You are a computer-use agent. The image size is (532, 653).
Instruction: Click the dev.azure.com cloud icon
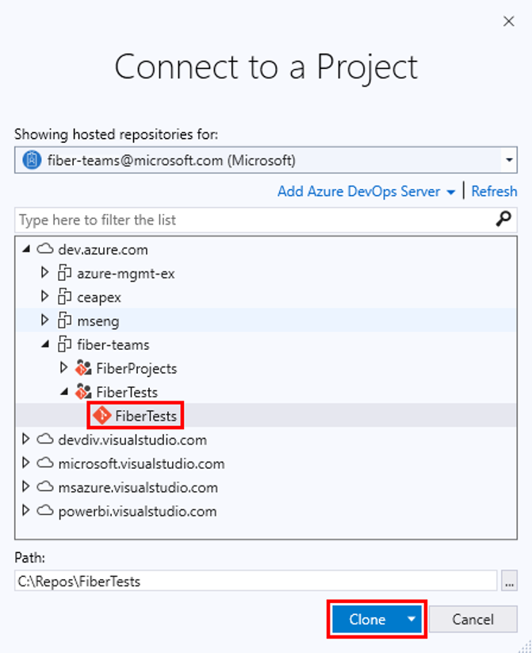45,249
